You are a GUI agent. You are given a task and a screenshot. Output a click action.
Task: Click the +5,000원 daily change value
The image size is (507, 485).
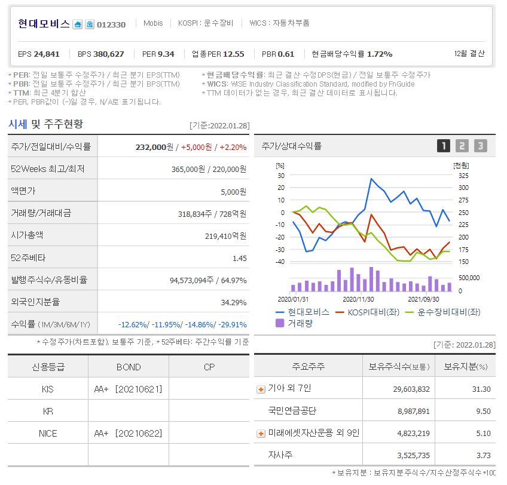196,147
